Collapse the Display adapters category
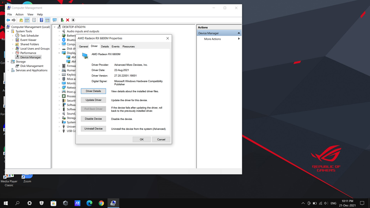Image resolution: width=370 pixels, height=208 pixels. (59, 53)
